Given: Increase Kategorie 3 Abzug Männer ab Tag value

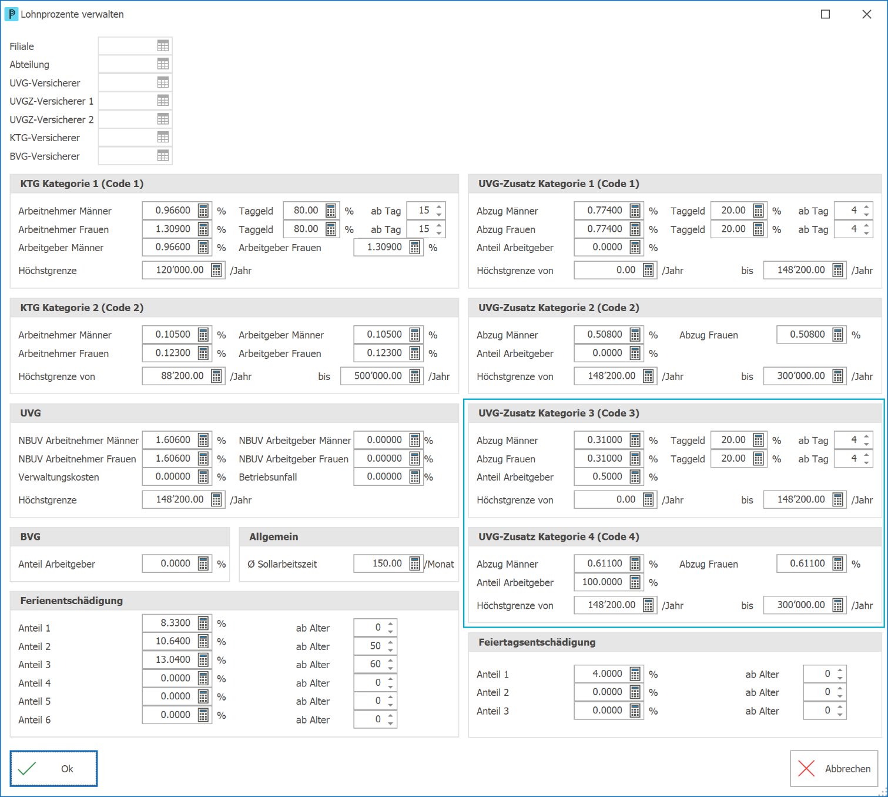Looking at the screenshot, I should coord(867,436).
